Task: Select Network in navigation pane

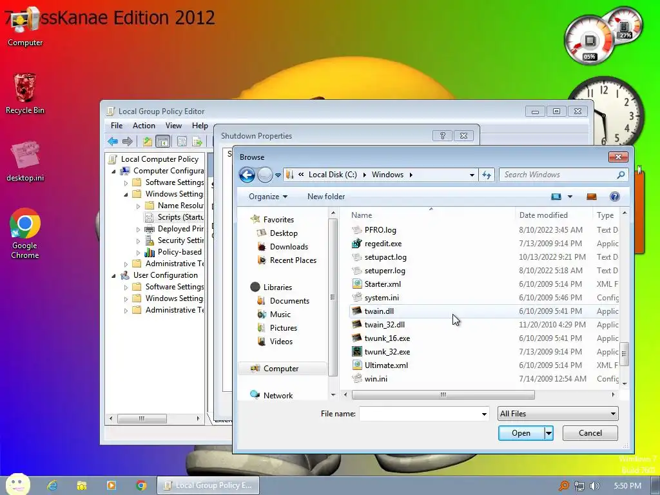Action: point(278,395)
